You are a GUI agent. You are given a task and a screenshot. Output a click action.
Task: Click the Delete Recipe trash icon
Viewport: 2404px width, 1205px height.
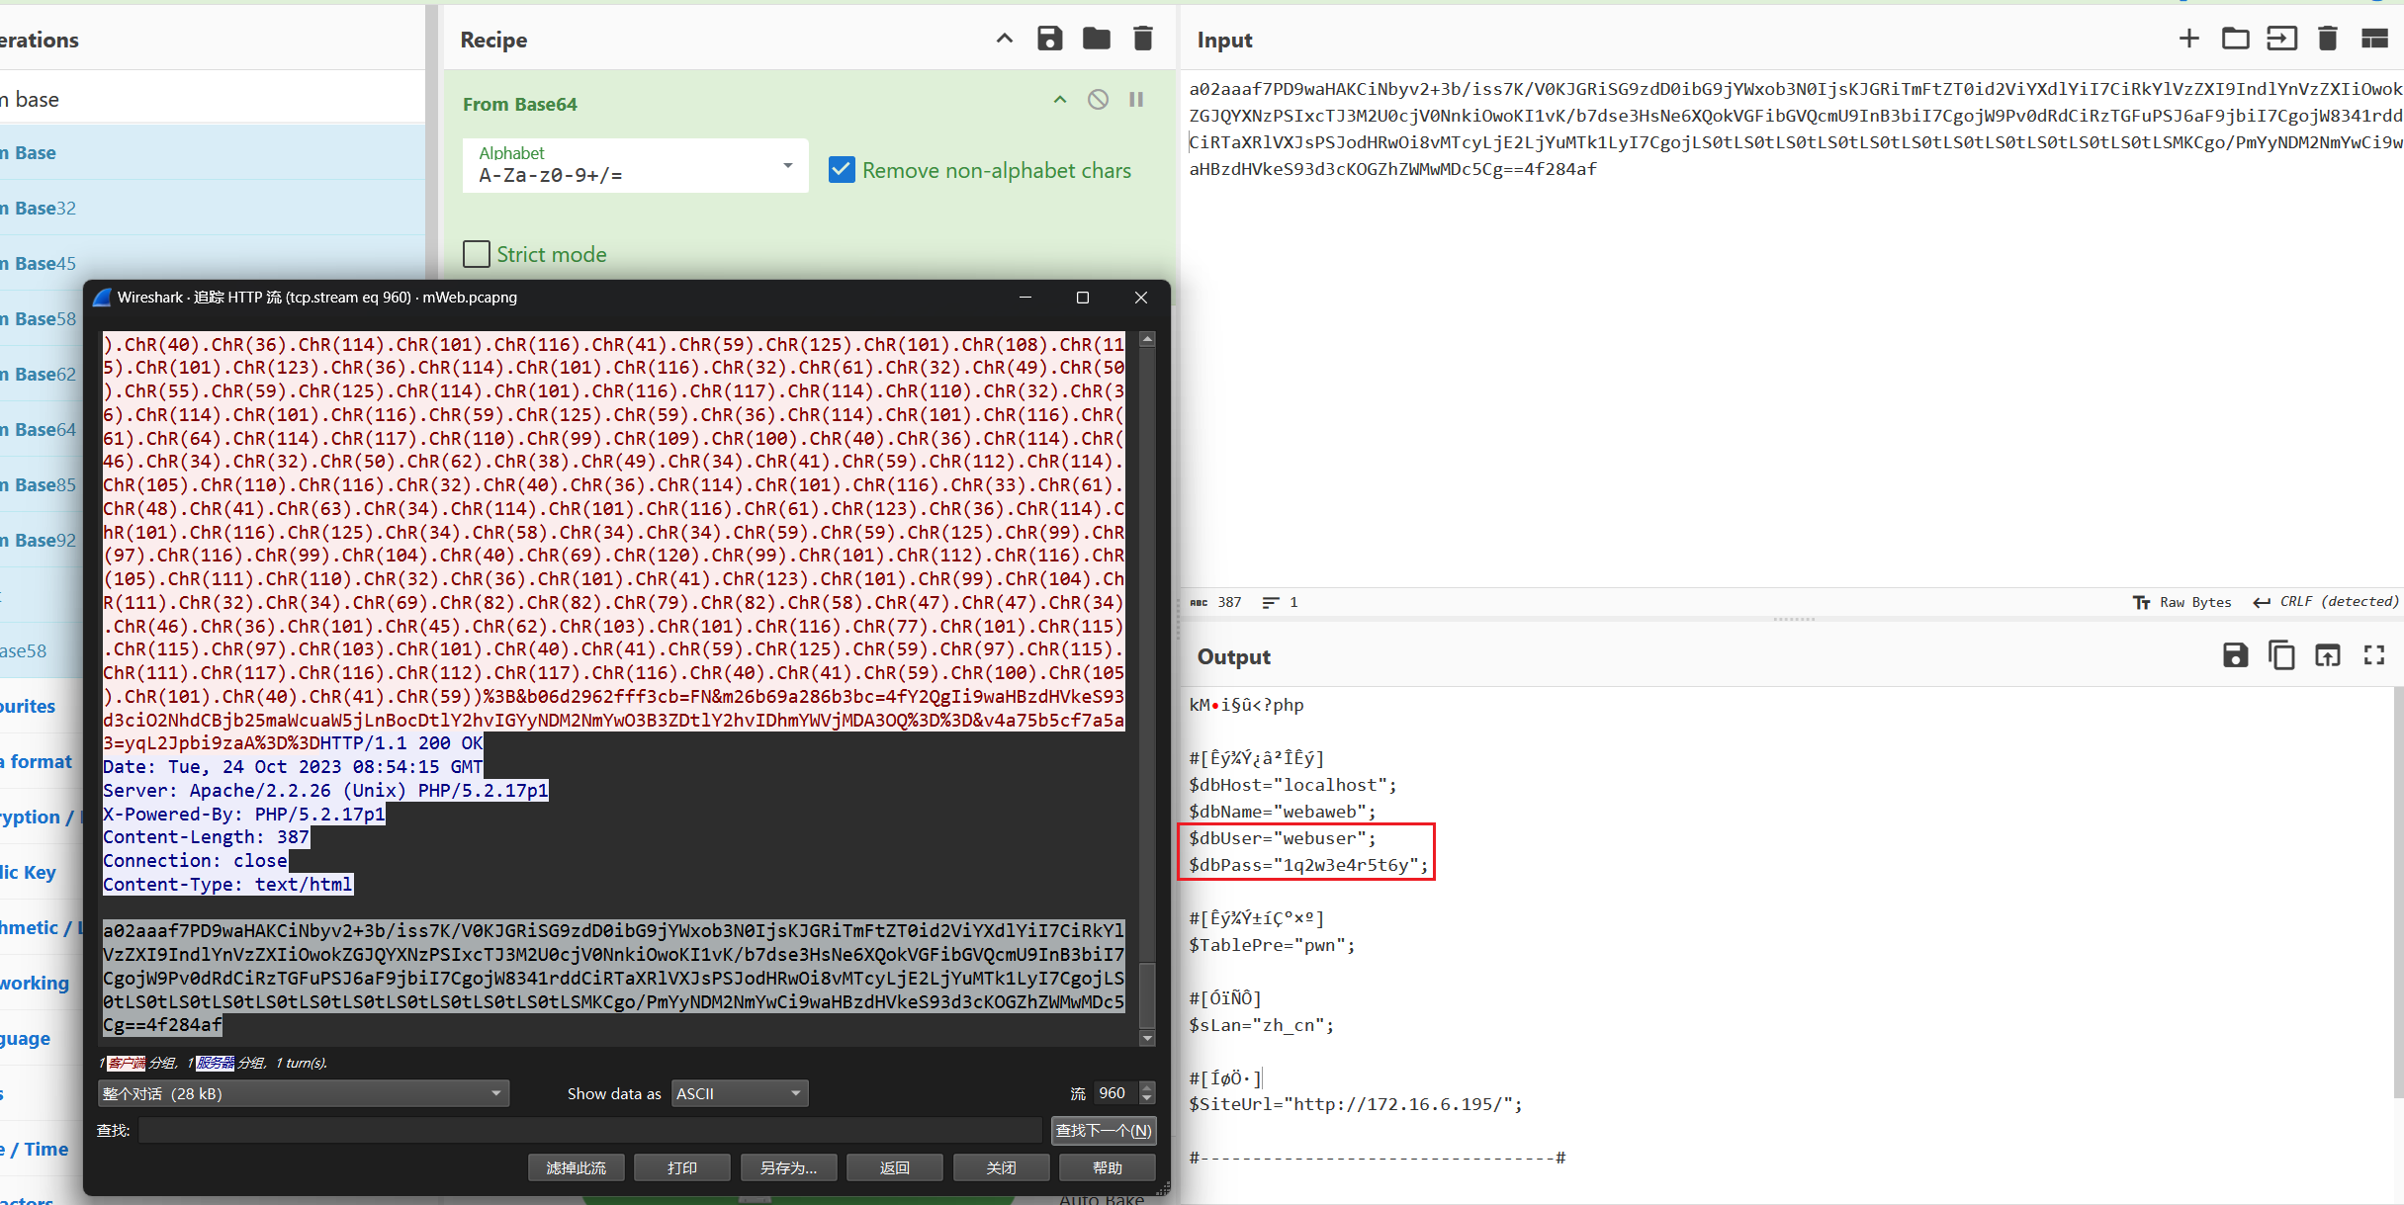point(1142,40)
